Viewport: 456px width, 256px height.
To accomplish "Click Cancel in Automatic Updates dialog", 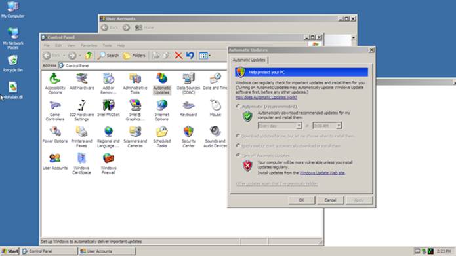I will pos(330,200).
